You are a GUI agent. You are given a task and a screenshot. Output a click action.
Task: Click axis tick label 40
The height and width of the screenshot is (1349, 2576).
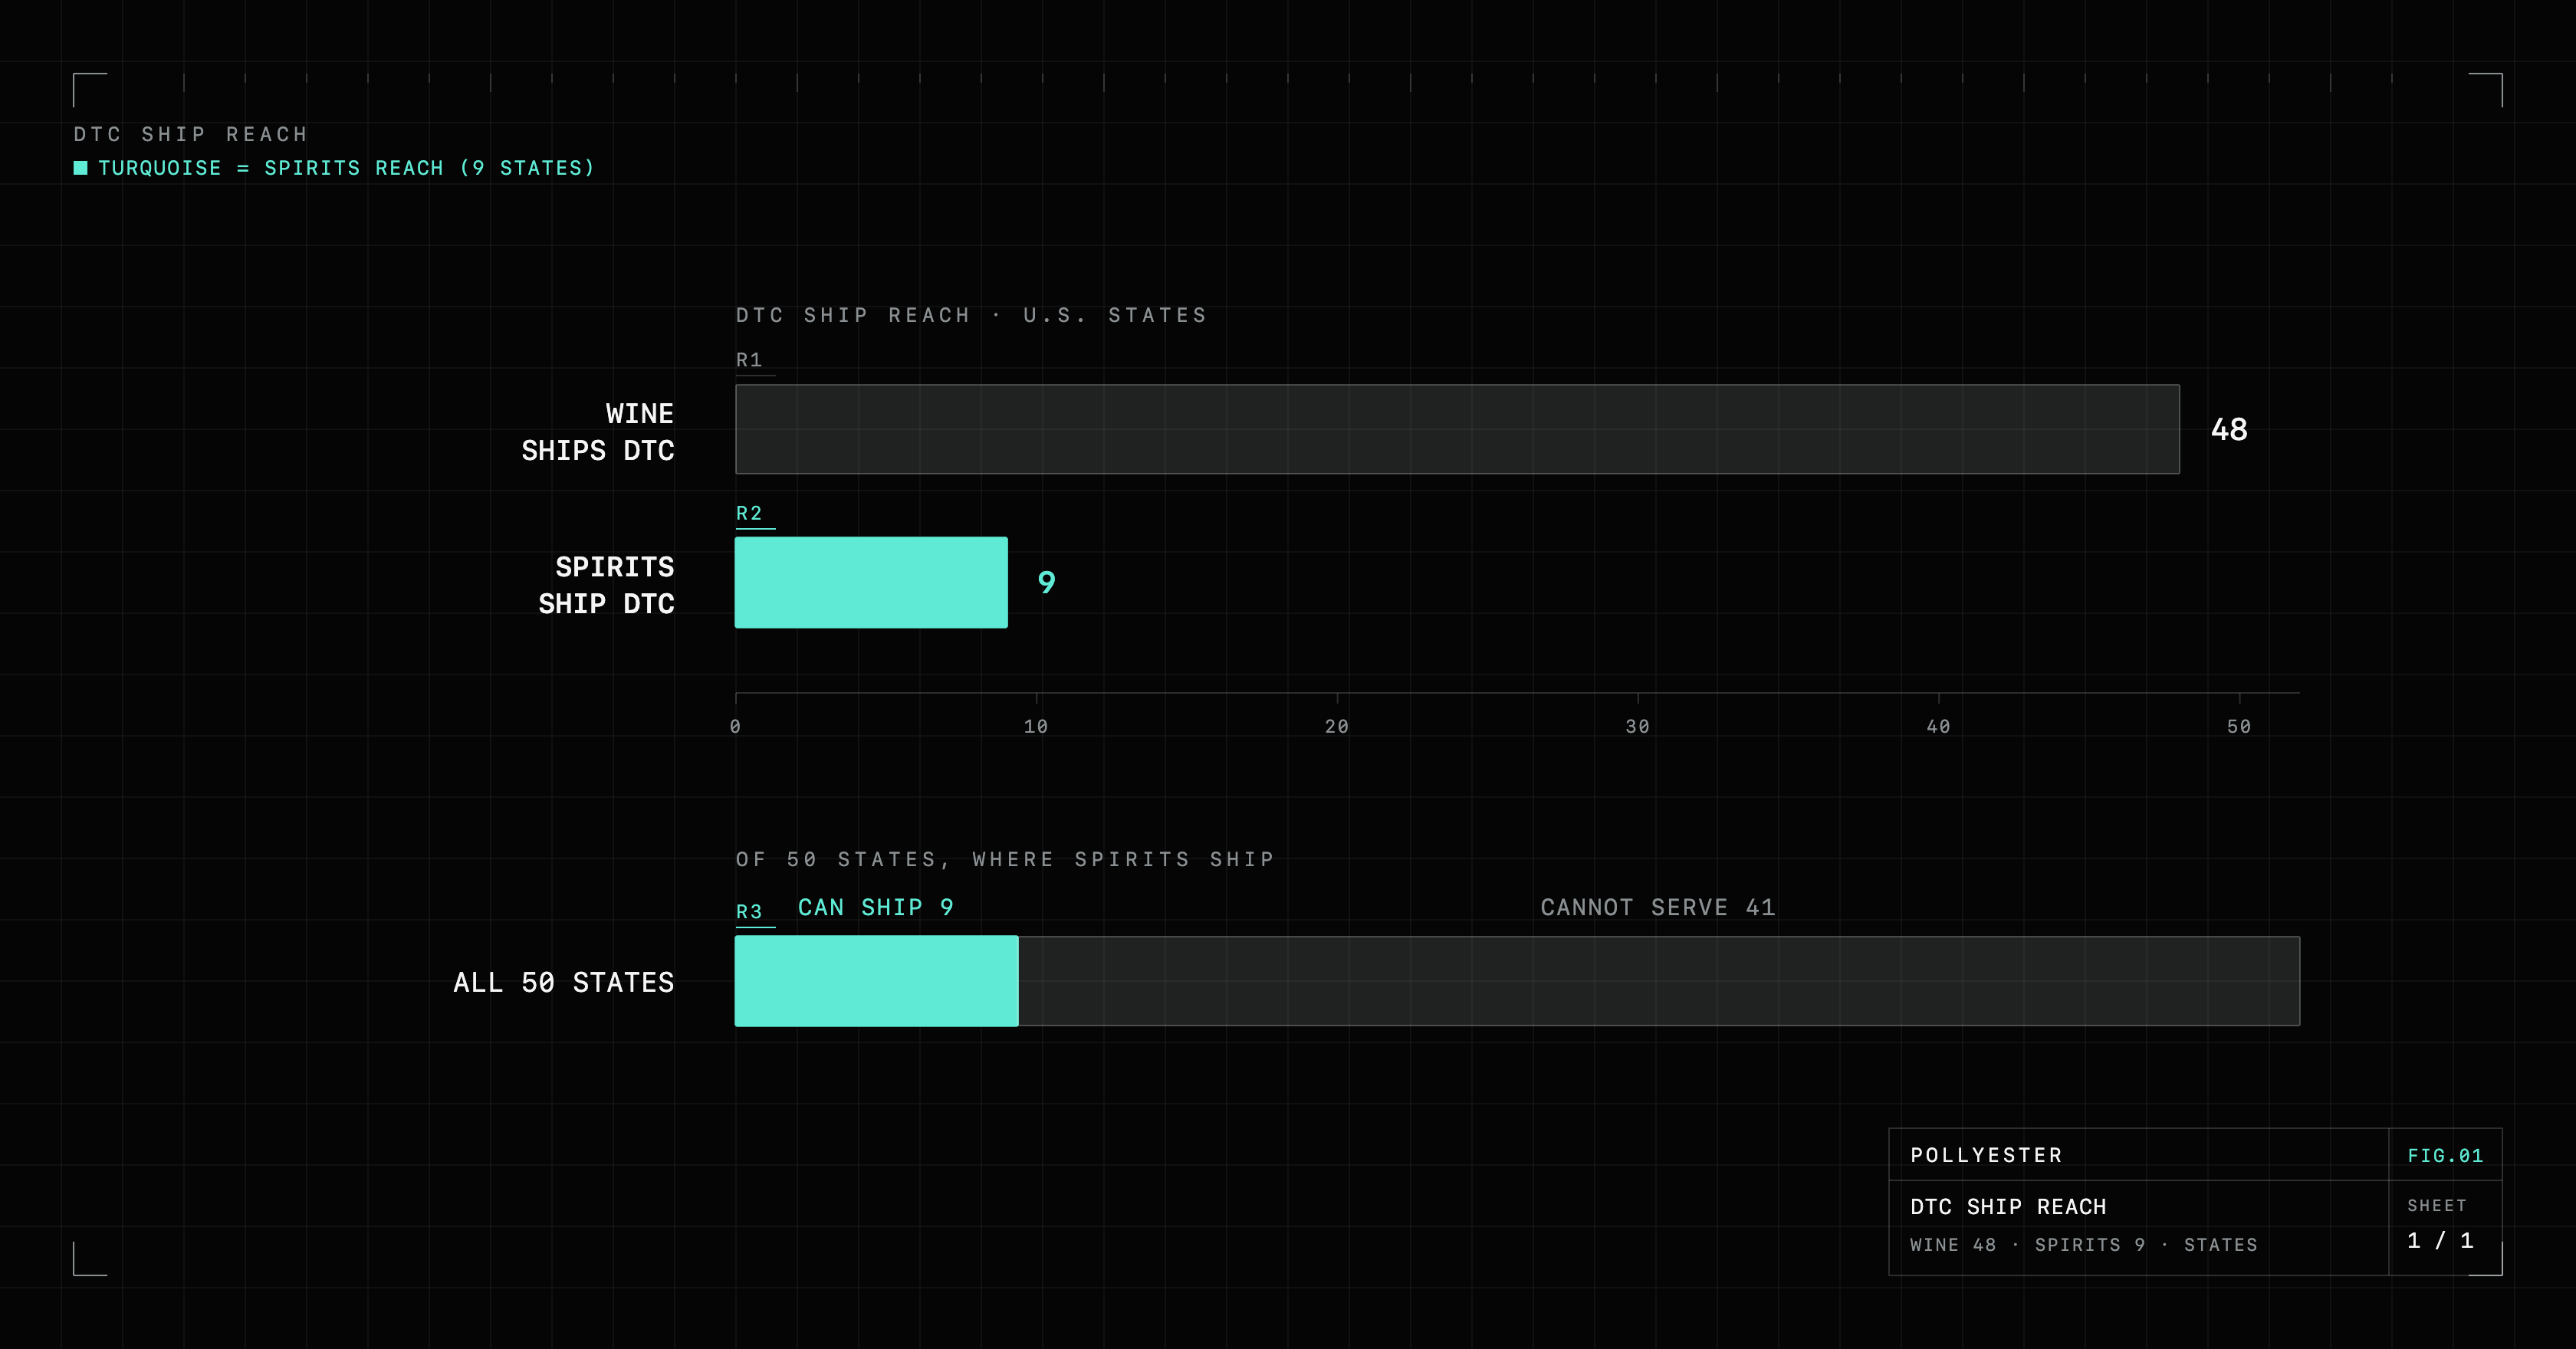click(x=1939, y=727)
